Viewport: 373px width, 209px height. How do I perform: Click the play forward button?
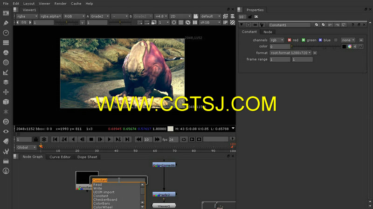109,139
